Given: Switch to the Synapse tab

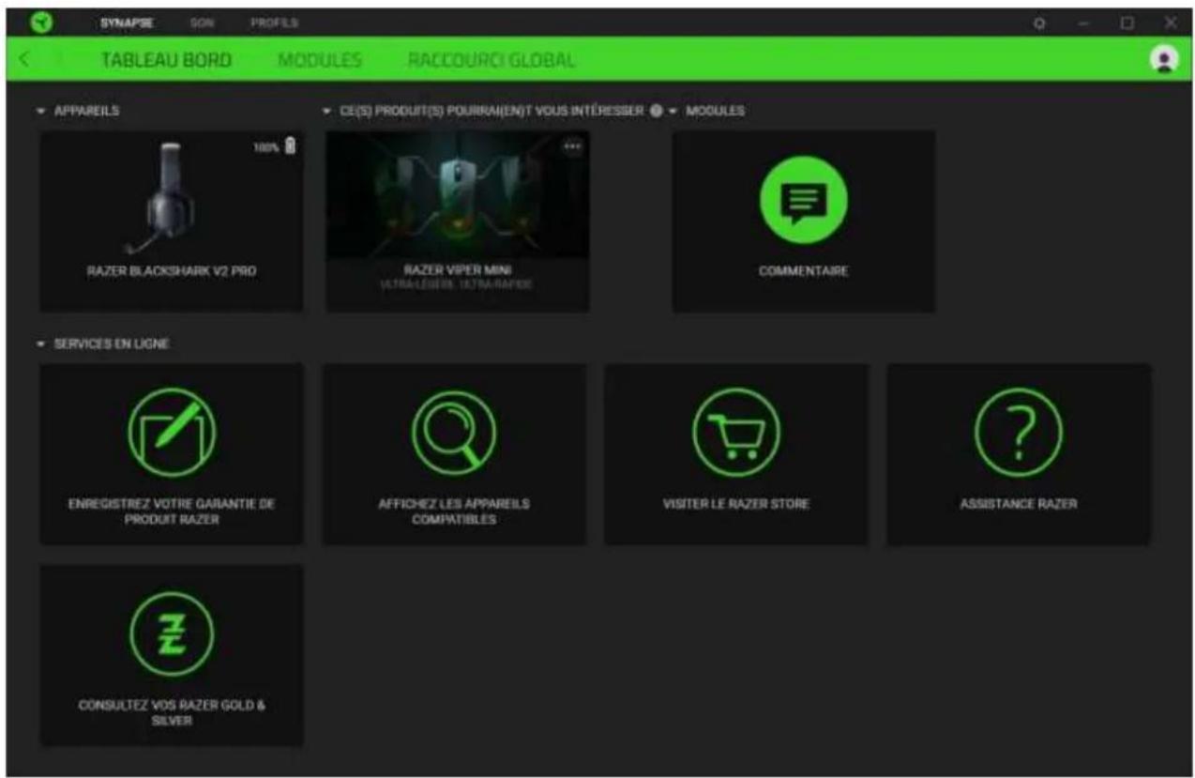Looking at the screenshot, I should pyautogui.click(x=127, y=22).
